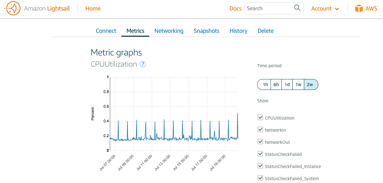Image resolution: width=383 pixels, height=183 pixels.
Task: Click the Amazon Lightsail logo icon
Action: tap(12, 9)
